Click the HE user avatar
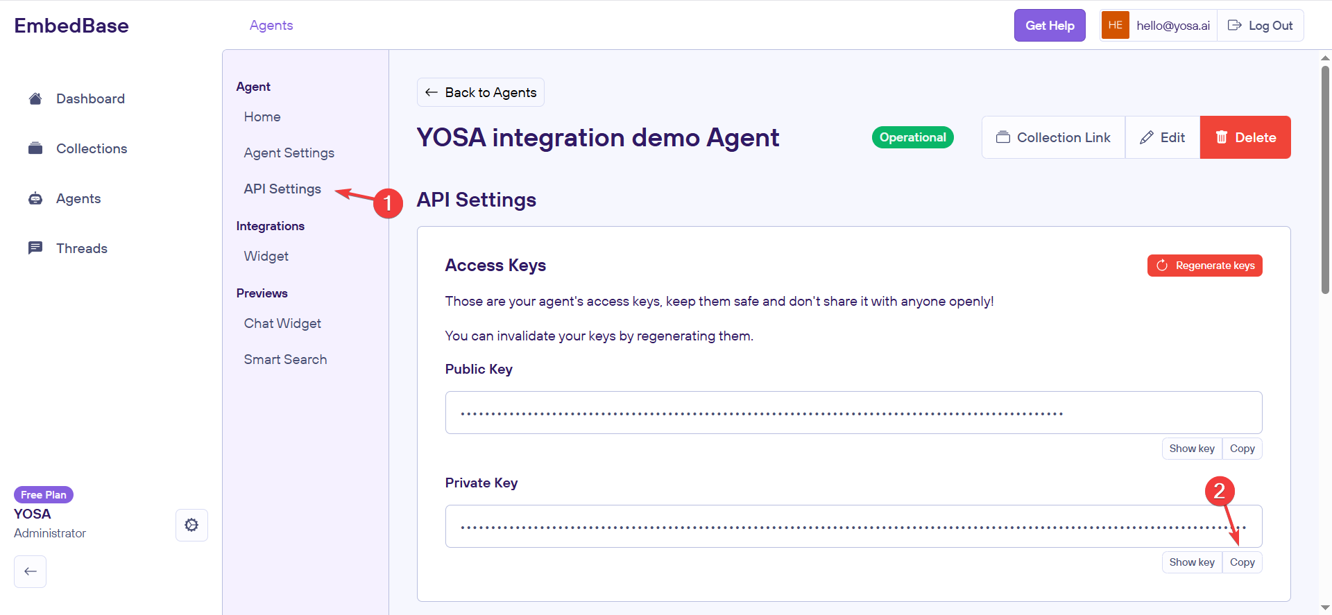Viewport: 1332px width, 615px height. click(1115, 26)
